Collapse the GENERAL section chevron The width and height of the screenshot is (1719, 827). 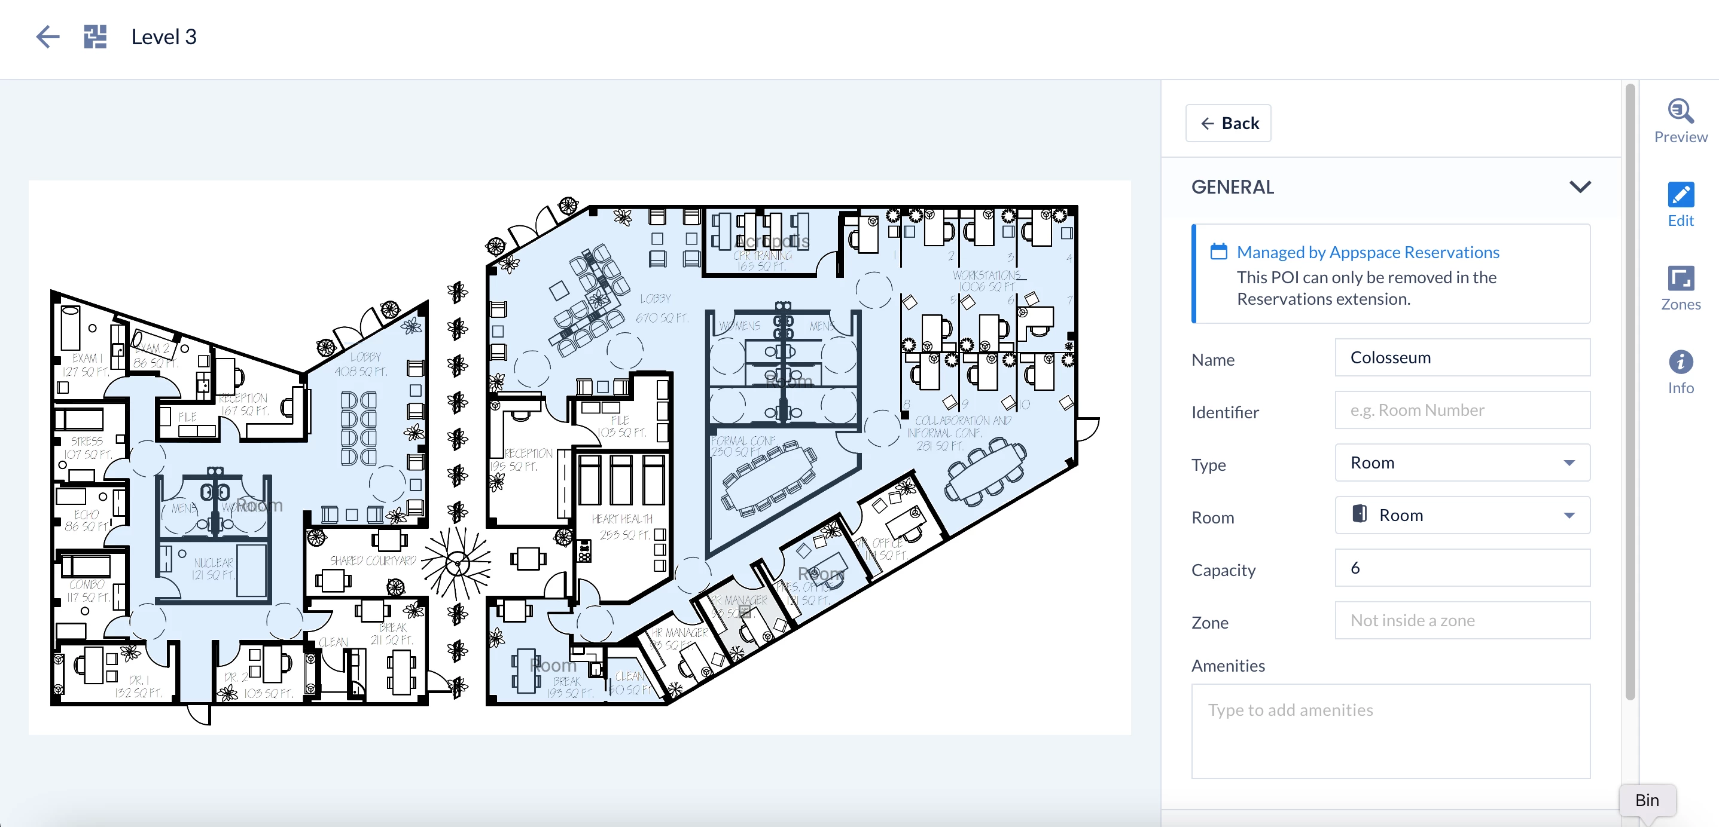coord(1580,187)
